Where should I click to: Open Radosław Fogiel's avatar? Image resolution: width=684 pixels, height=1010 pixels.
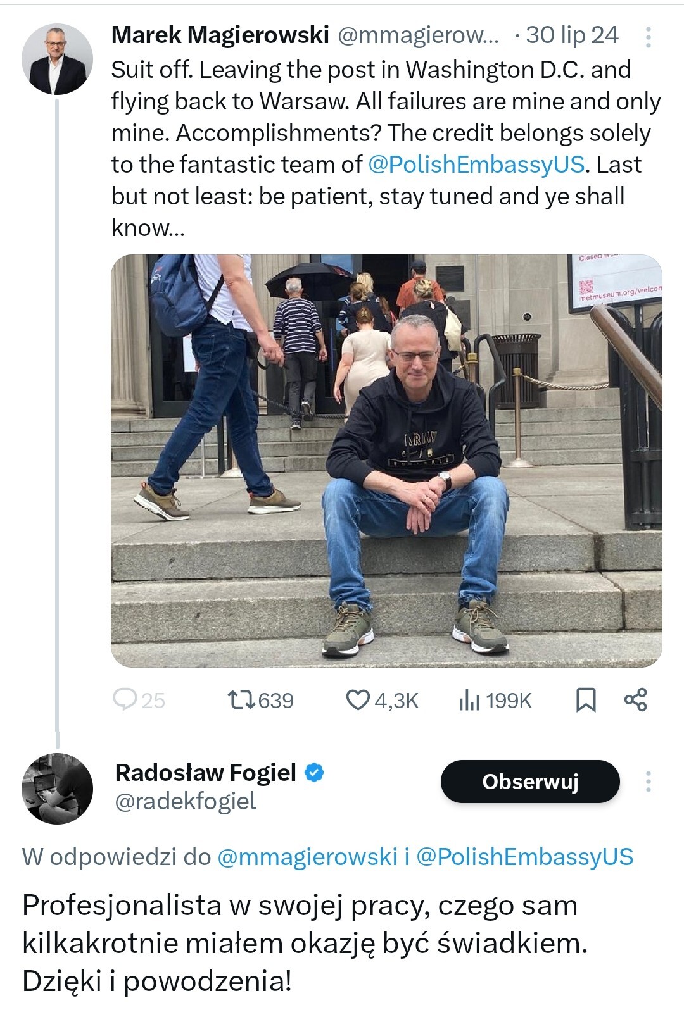(x=57, y=789)
